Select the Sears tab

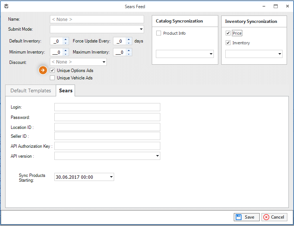point(66,90)
